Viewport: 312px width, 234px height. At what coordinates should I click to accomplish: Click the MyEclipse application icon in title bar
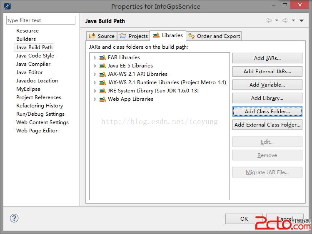pos(7,6)
